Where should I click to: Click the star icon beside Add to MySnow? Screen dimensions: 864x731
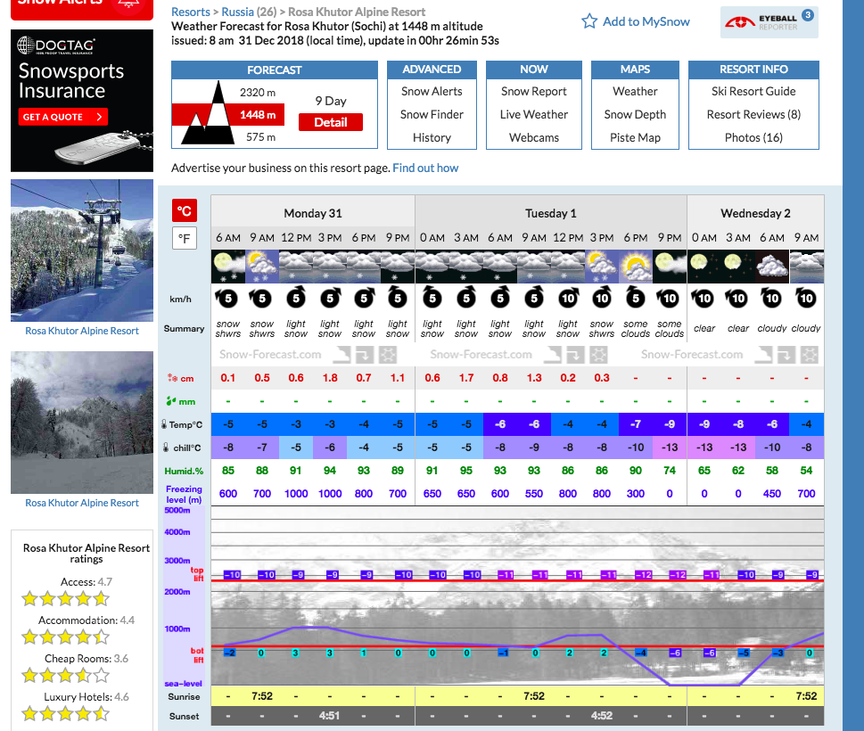[x=589, y=21]
